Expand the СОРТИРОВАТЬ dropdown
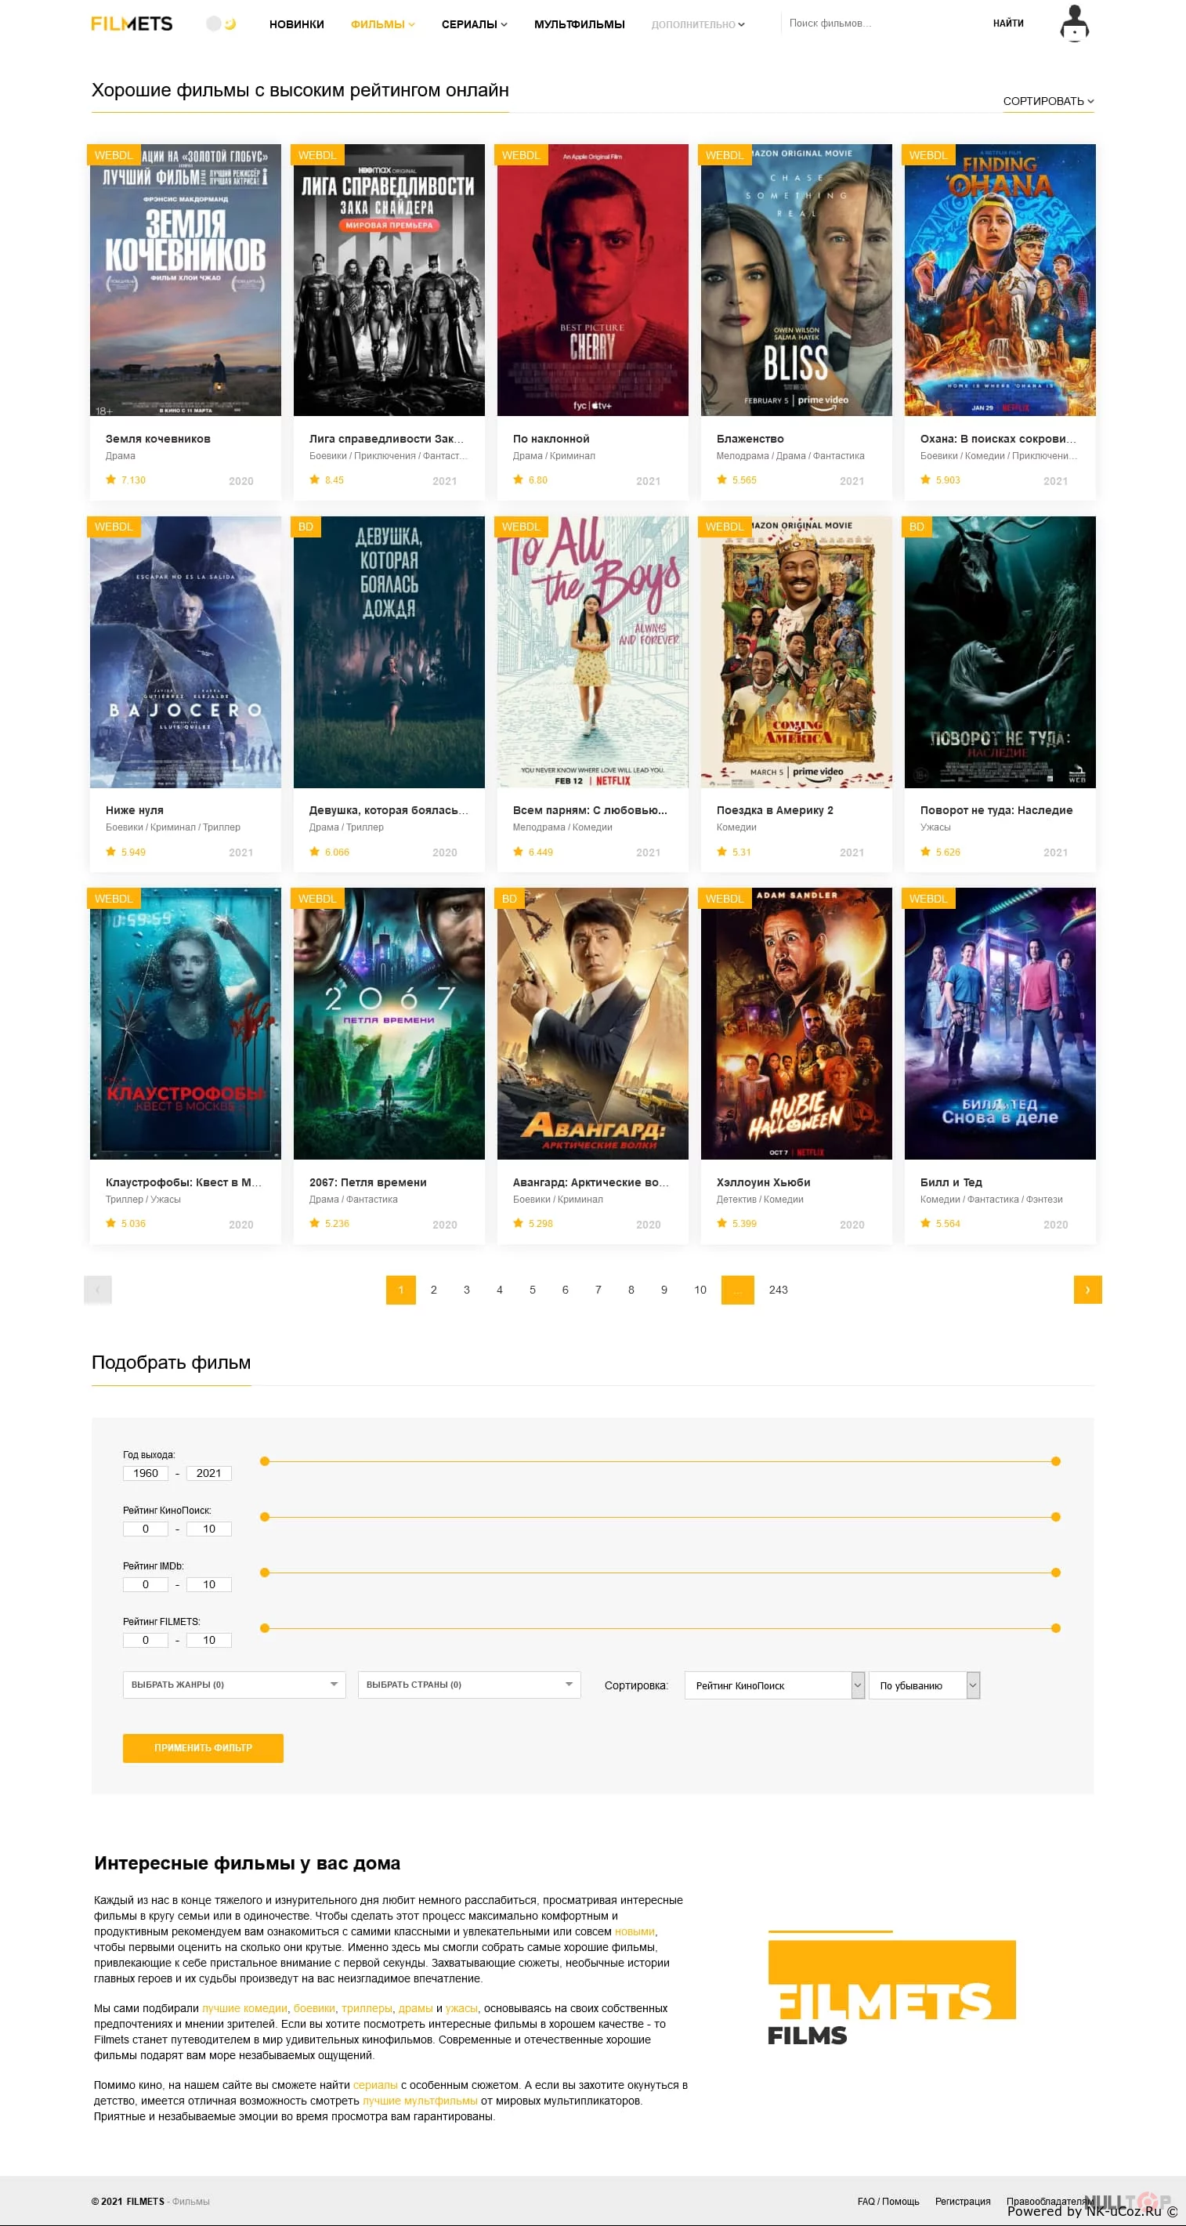Screen dimensions: 1186x2226 tap(1048, 101)
